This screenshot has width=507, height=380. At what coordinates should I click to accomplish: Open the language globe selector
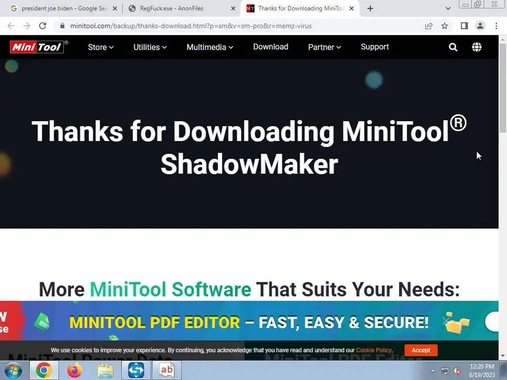[477, 47]
